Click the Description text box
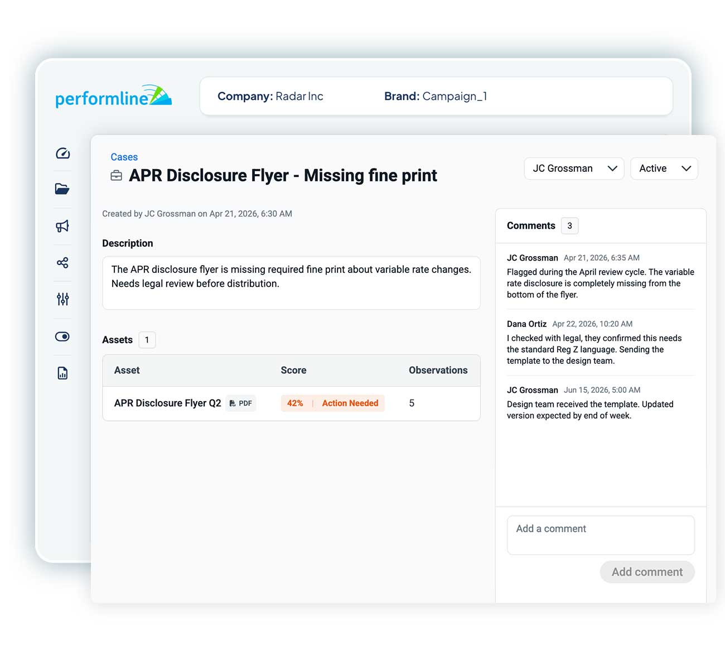The image size is (725, 664). coord(291,283)
